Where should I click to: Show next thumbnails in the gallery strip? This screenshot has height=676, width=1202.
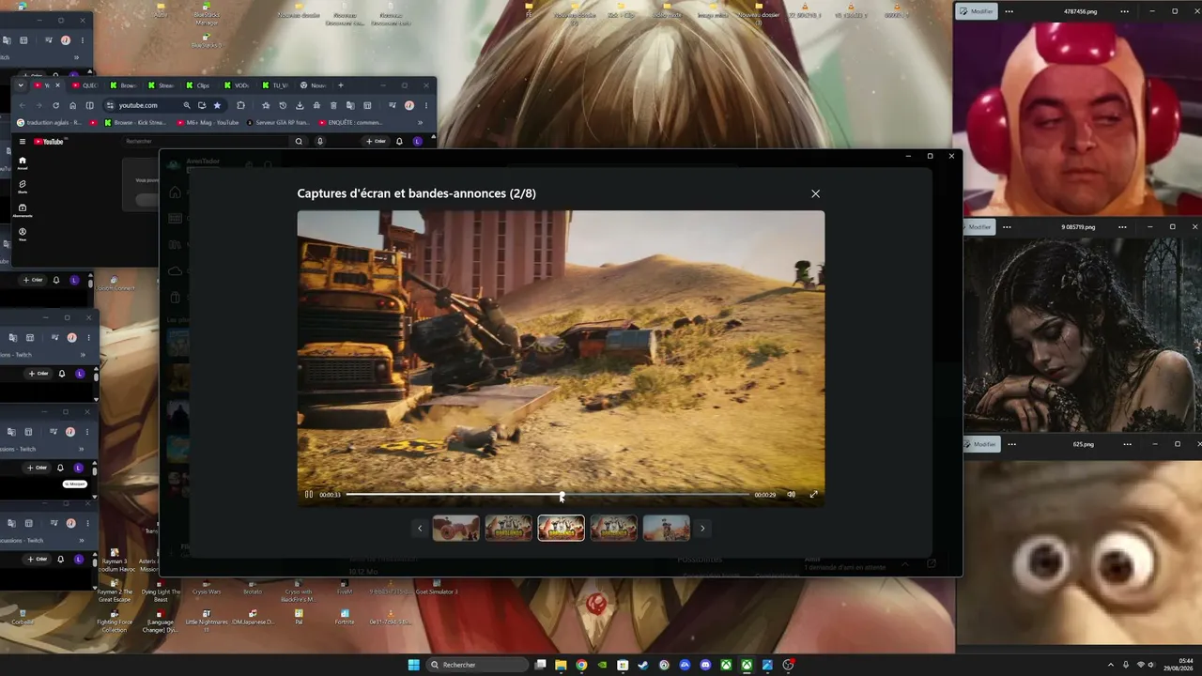702,529
